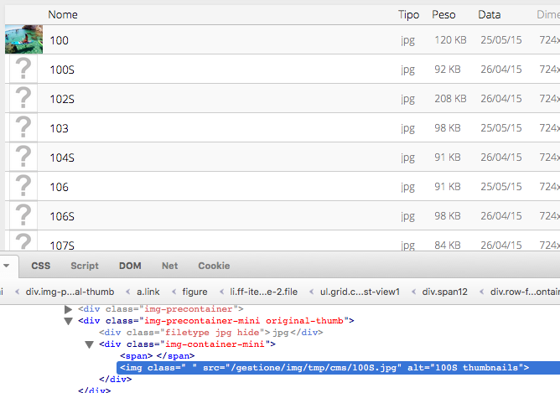Click file name 102S
560x393 pixels.
coord(62,99)
